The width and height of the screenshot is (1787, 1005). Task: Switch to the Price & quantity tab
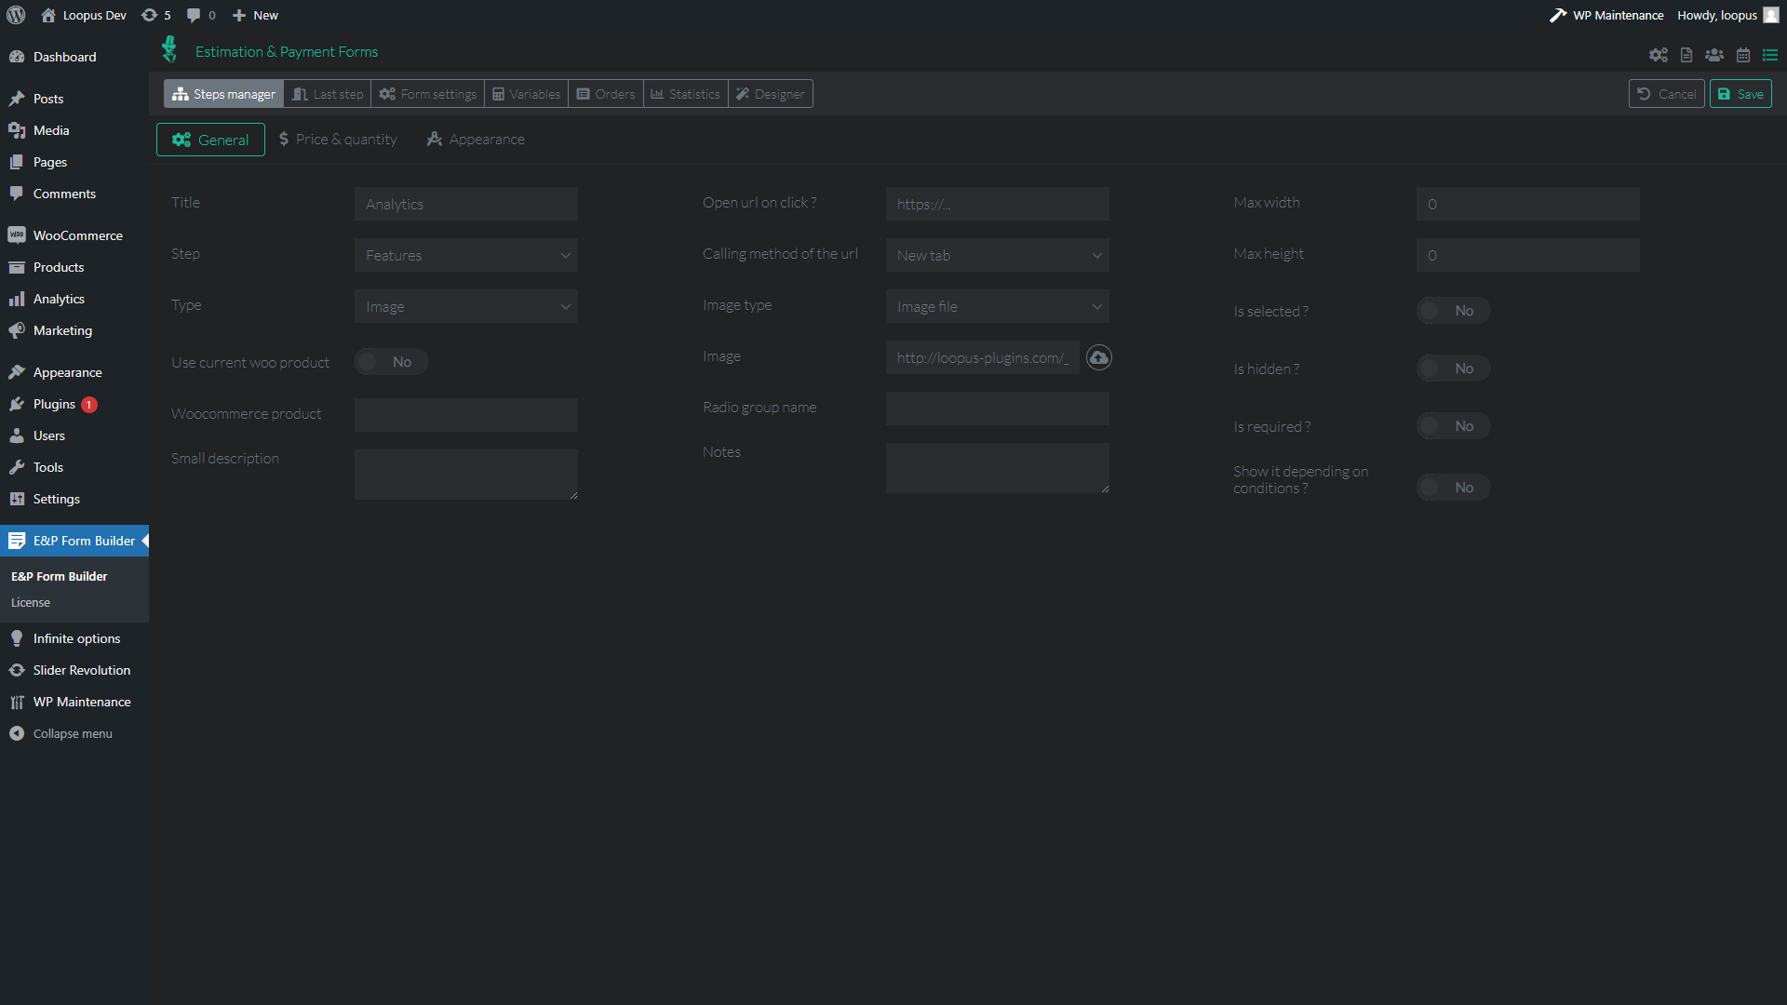tap(338, 140)
